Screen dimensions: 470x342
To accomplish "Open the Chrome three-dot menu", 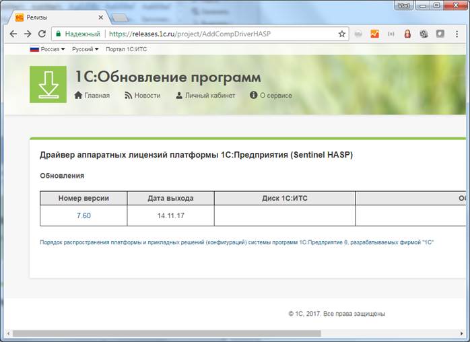I will (x=458, y=34).
